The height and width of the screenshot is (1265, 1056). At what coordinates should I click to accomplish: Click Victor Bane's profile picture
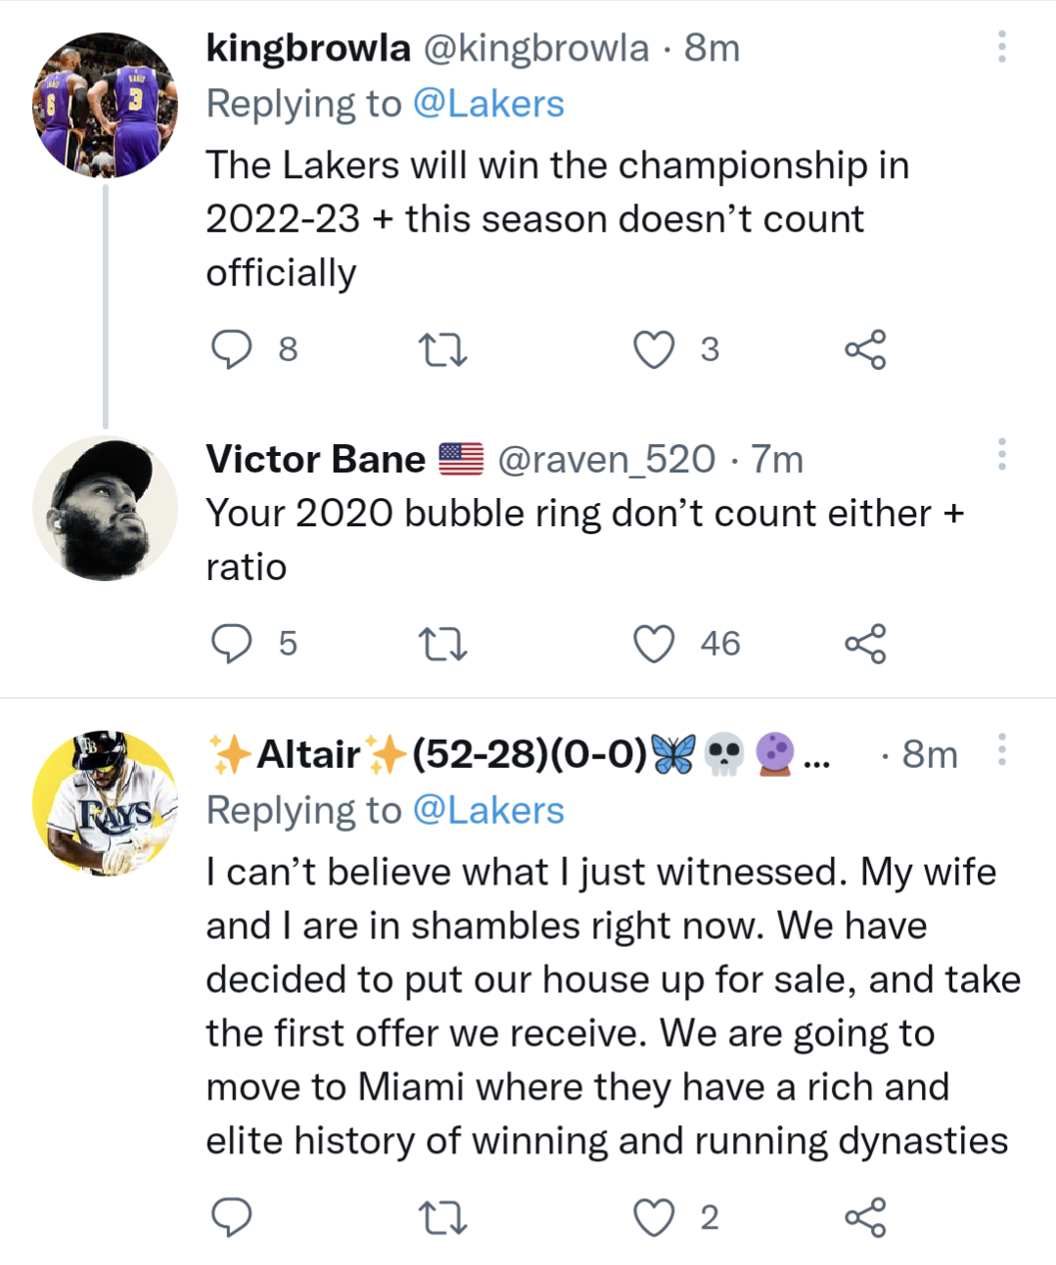pos(105,508)
